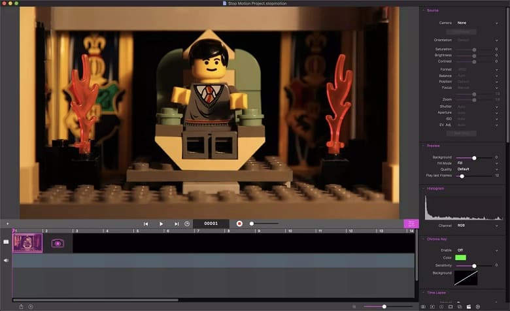Adjust the timeline zoom slider at bottom
Viewport: 510px width, 311px height.
(388, 306)
